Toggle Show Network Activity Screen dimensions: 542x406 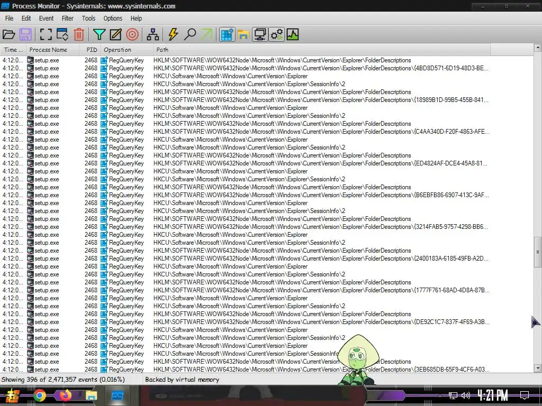260,34
